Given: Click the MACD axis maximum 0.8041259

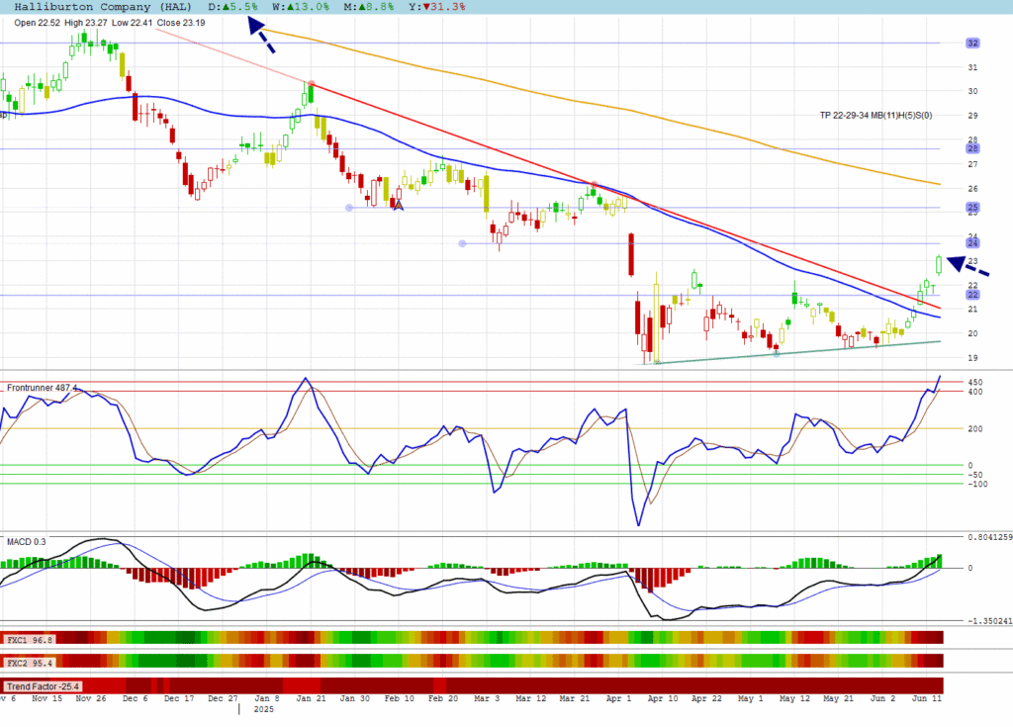Looking at the screenshot, I should point(989,537).
